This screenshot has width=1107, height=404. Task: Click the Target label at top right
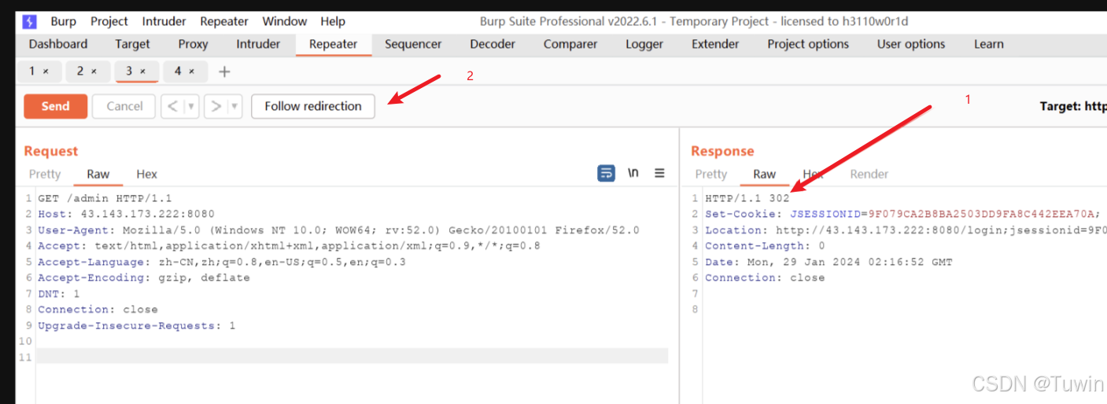[x=1073, y=106]
